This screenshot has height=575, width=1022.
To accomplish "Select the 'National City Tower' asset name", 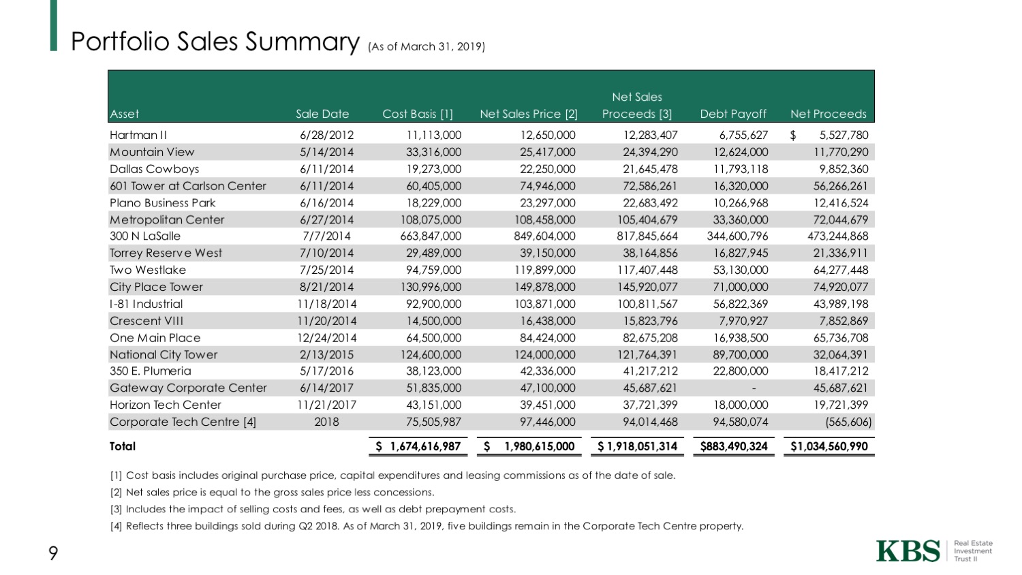I will [164, 354].
